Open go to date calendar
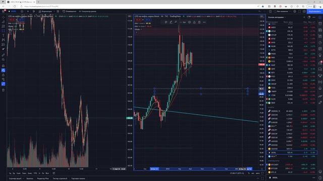Screen dimensions: 323x181 [54, 173]
